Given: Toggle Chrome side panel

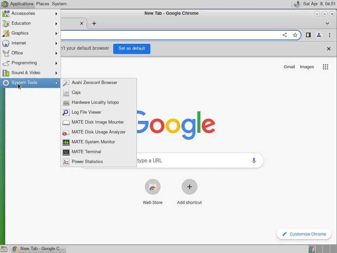Looking at the screenshot, I should pyautogui.click(x=308, y=35).
